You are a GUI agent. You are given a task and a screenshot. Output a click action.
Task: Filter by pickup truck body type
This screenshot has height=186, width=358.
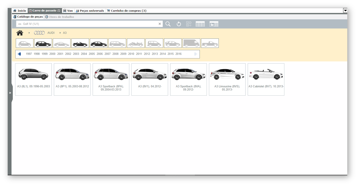coord(210,43)
